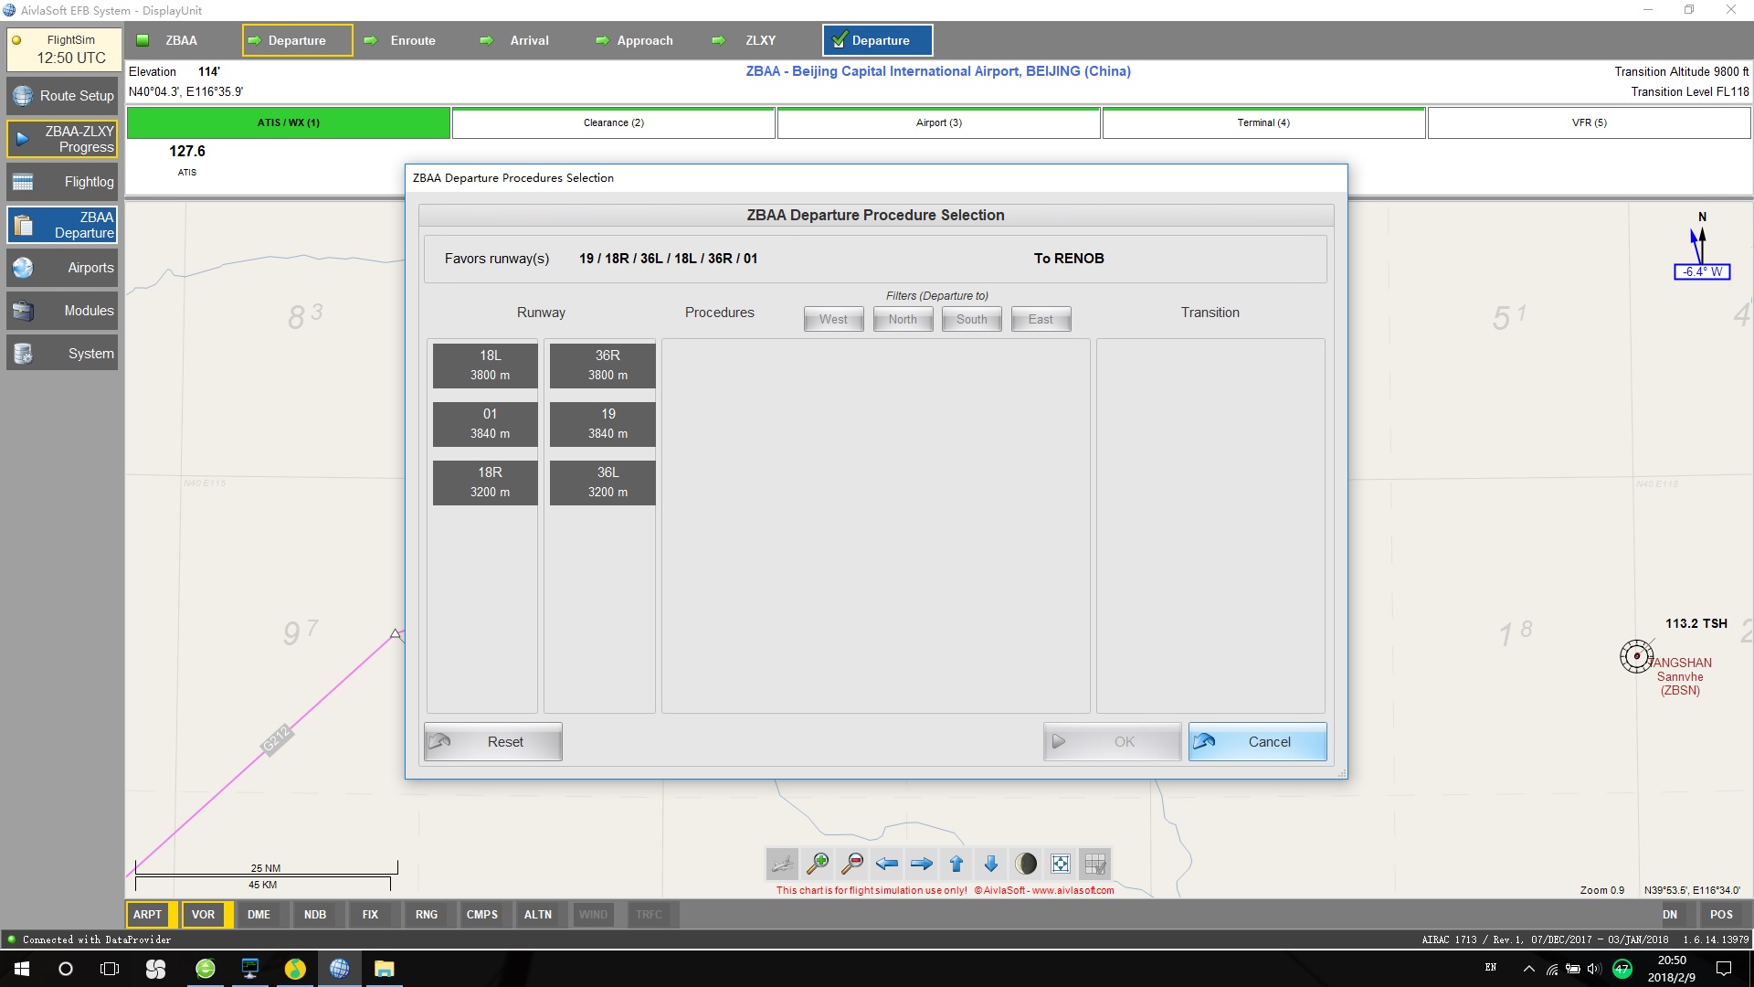This screenshot has width=1754, height=987.
Task: Click the Reset button in dialog
Action: click(491, 741)
